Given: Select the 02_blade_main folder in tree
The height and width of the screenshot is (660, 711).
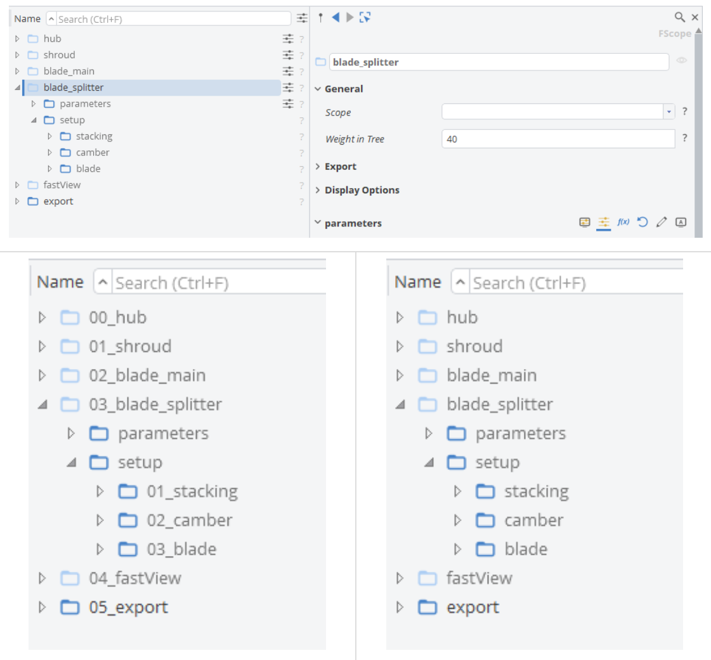Looking at the screenshot, I should tap(147, 375).
